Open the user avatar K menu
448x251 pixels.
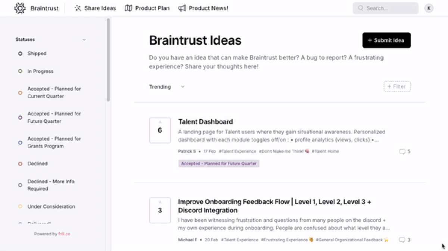[x=429, y=8]
